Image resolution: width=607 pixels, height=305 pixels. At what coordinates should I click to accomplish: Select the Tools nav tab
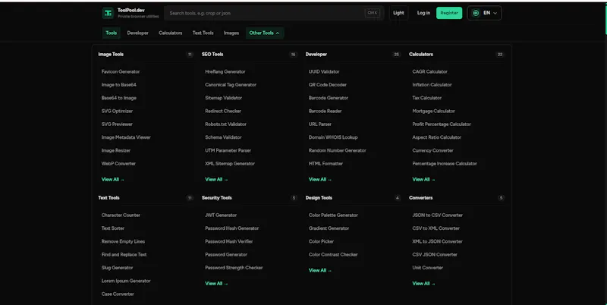point(111,33)
